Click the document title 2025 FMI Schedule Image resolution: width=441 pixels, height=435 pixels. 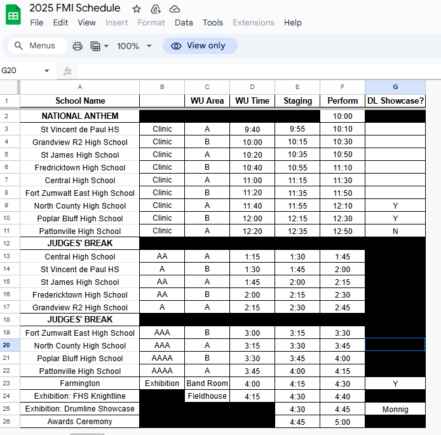pos(75,8)
